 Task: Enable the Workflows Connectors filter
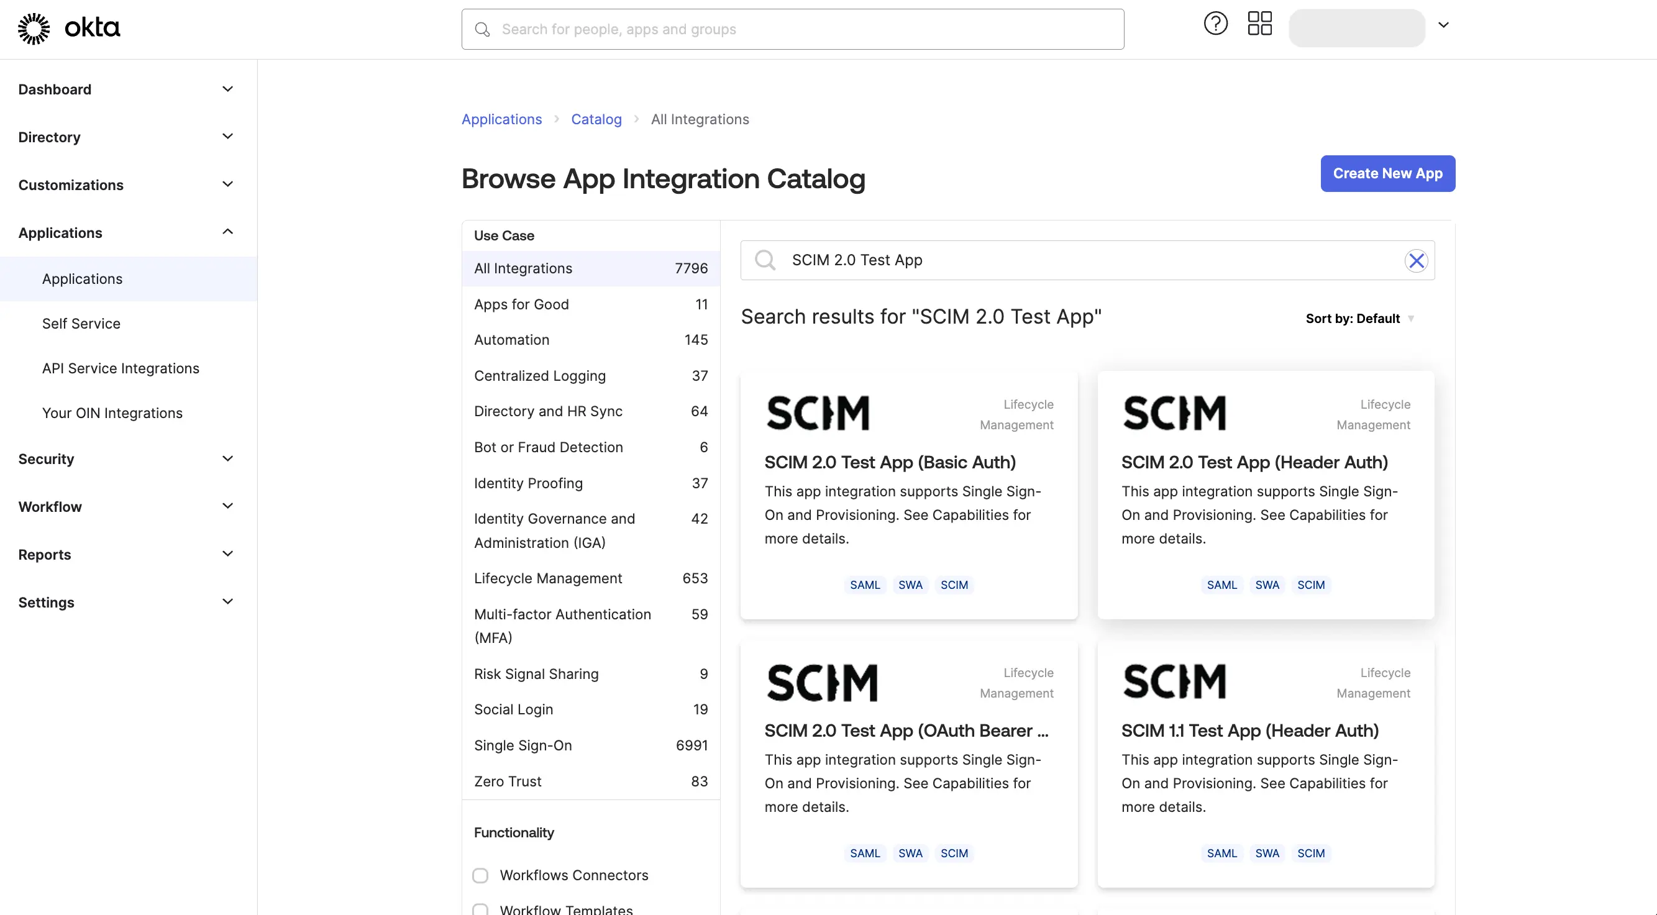(x=480, y=875)
